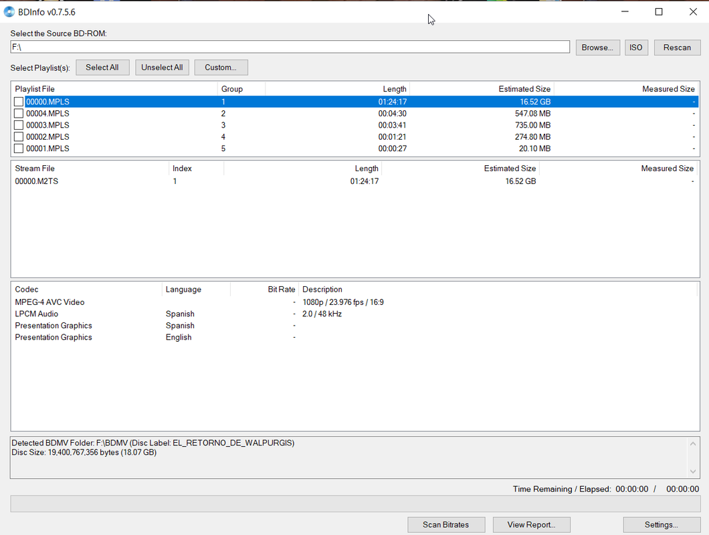709x535 pixels.
Task: Click the Description column header
Action: tap(498, 290)
